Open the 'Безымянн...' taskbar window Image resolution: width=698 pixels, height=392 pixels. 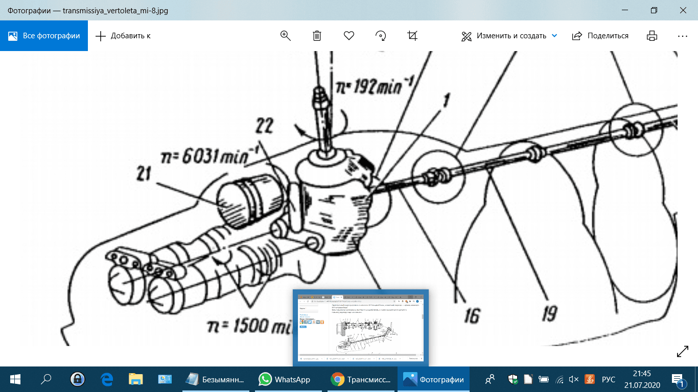[215, 379]
